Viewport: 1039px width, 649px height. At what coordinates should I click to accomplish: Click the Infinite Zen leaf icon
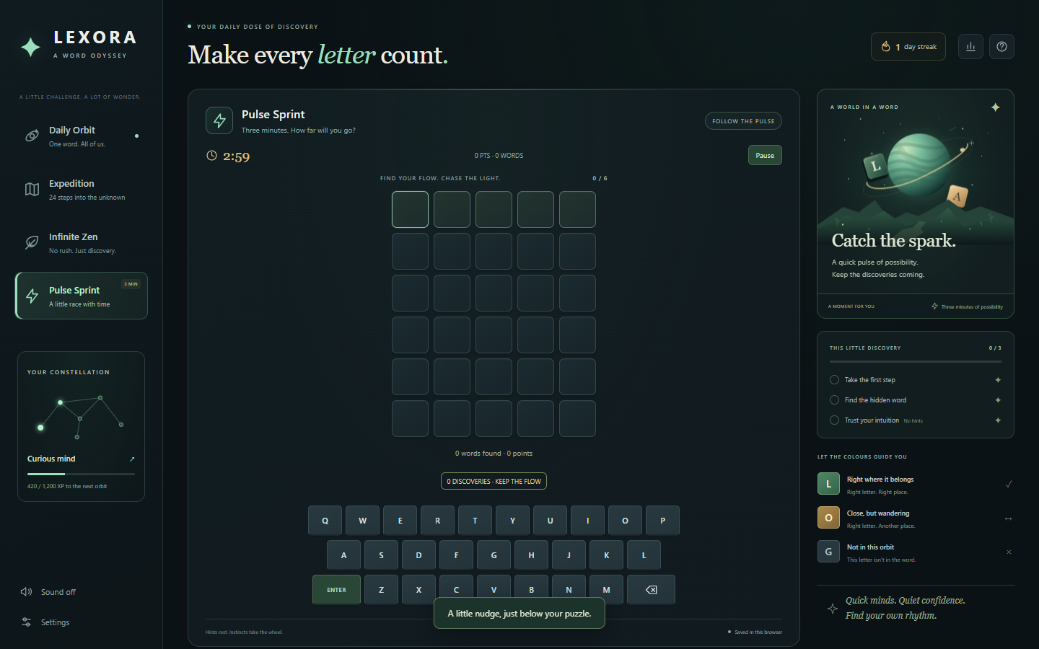click(x=32, y=242)
